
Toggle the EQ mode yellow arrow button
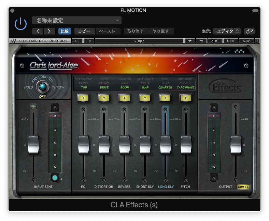coord(83,98)
